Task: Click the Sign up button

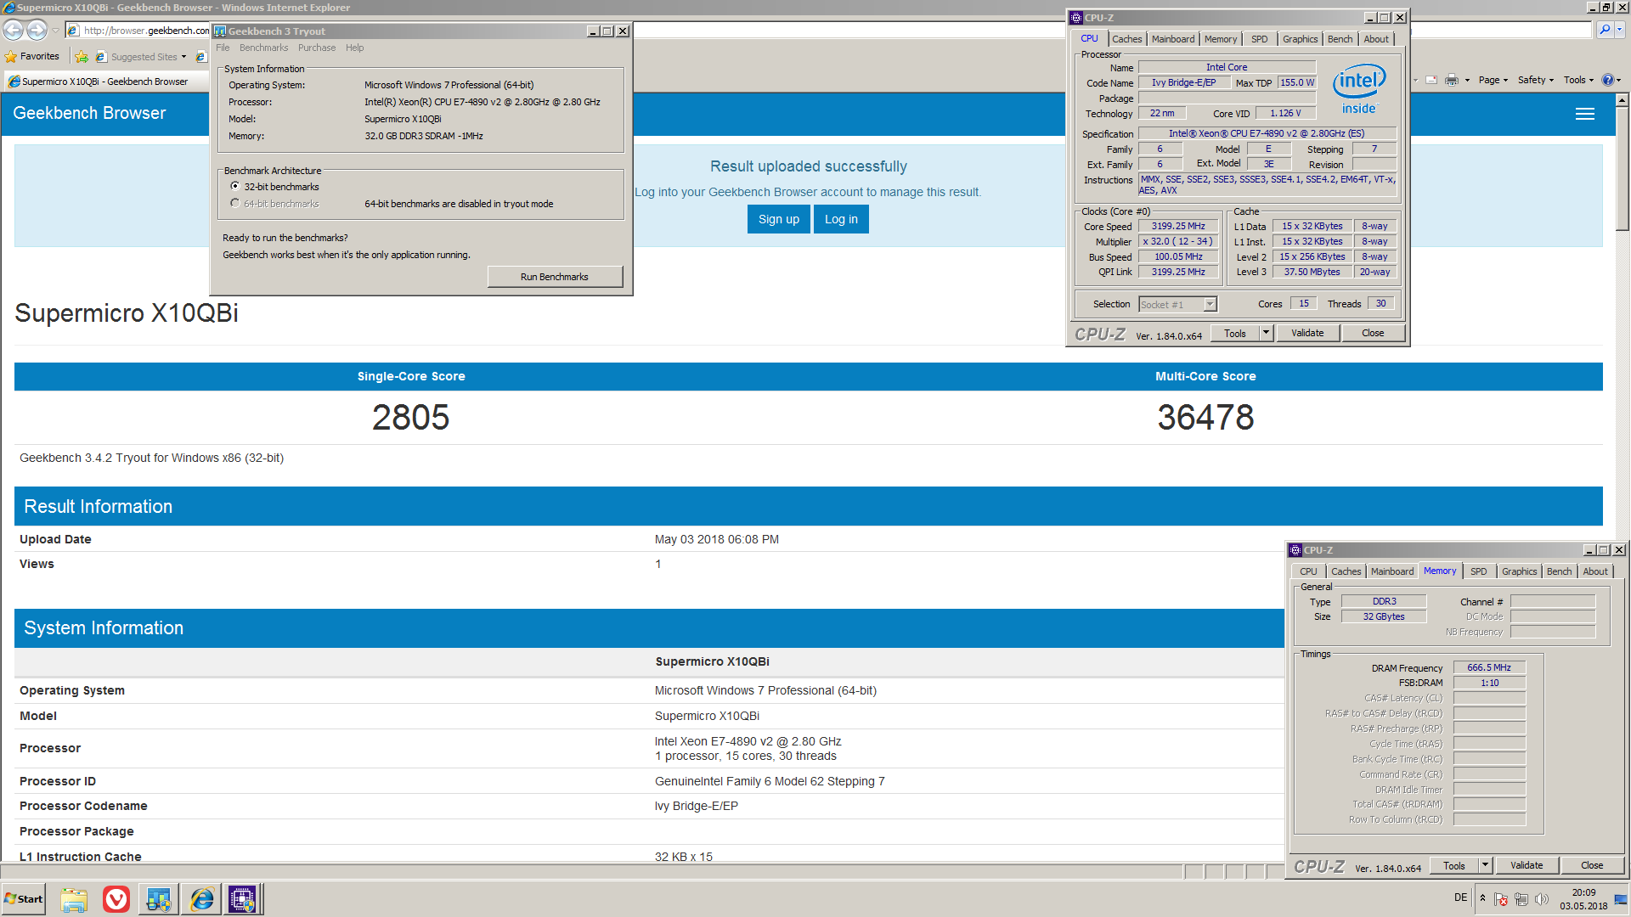Action: [x=779, y=219]
